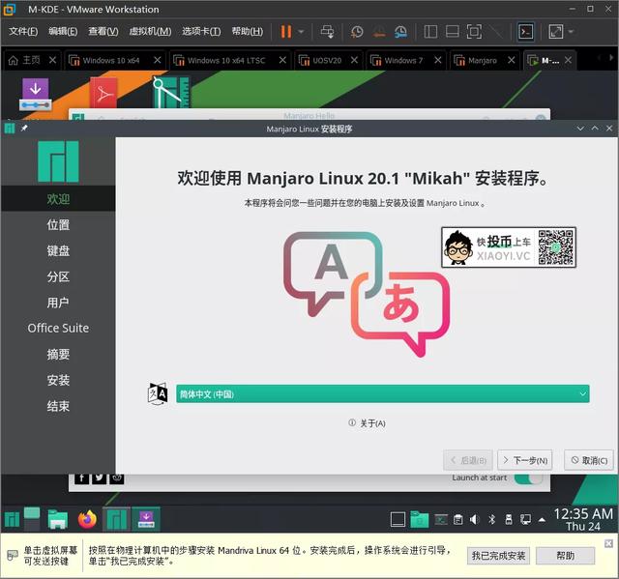Show or hide the library sidebar icon
619x579 pixels.
[430, 32]
